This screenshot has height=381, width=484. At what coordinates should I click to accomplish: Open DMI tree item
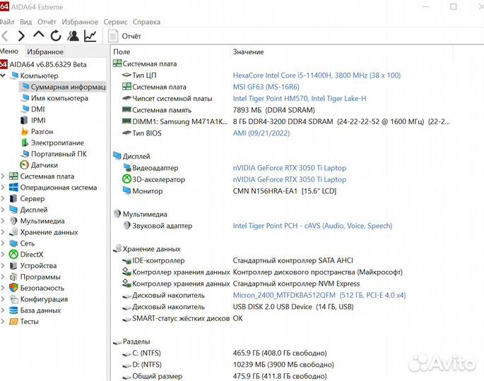tap(38, 109)
